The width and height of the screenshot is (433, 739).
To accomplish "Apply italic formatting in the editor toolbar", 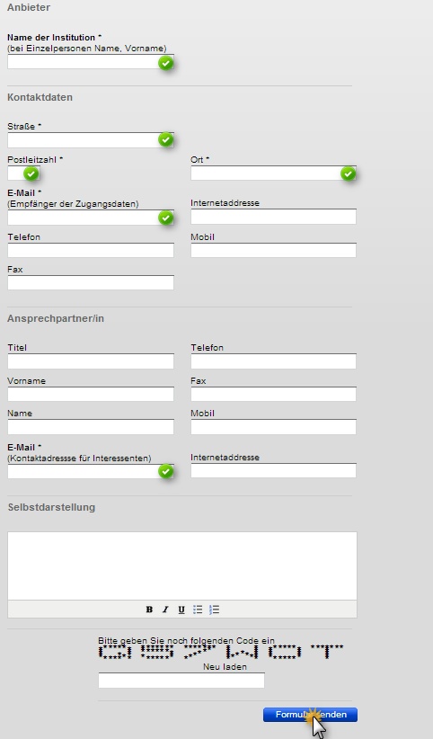I will (x=165, y=610).
